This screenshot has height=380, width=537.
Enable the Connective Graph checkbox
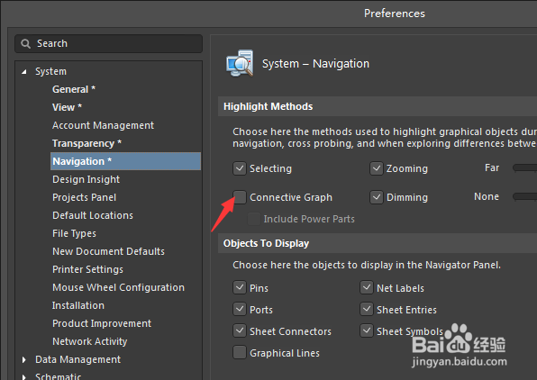click(240, 197)
